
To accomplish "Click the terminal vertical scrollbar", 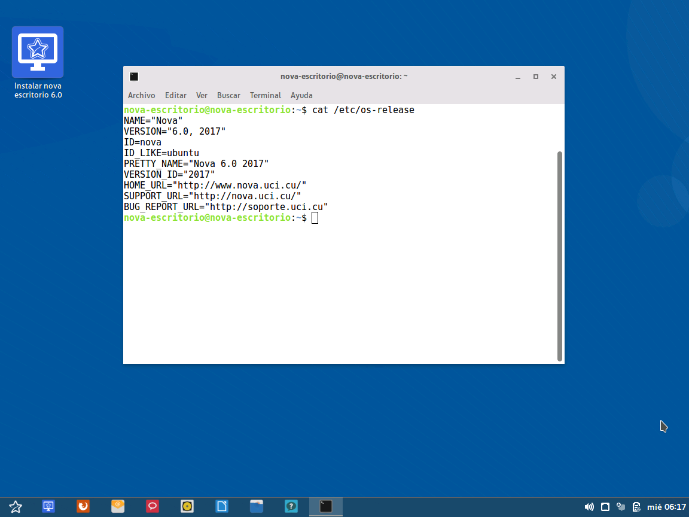I will [x=560, y=256].
